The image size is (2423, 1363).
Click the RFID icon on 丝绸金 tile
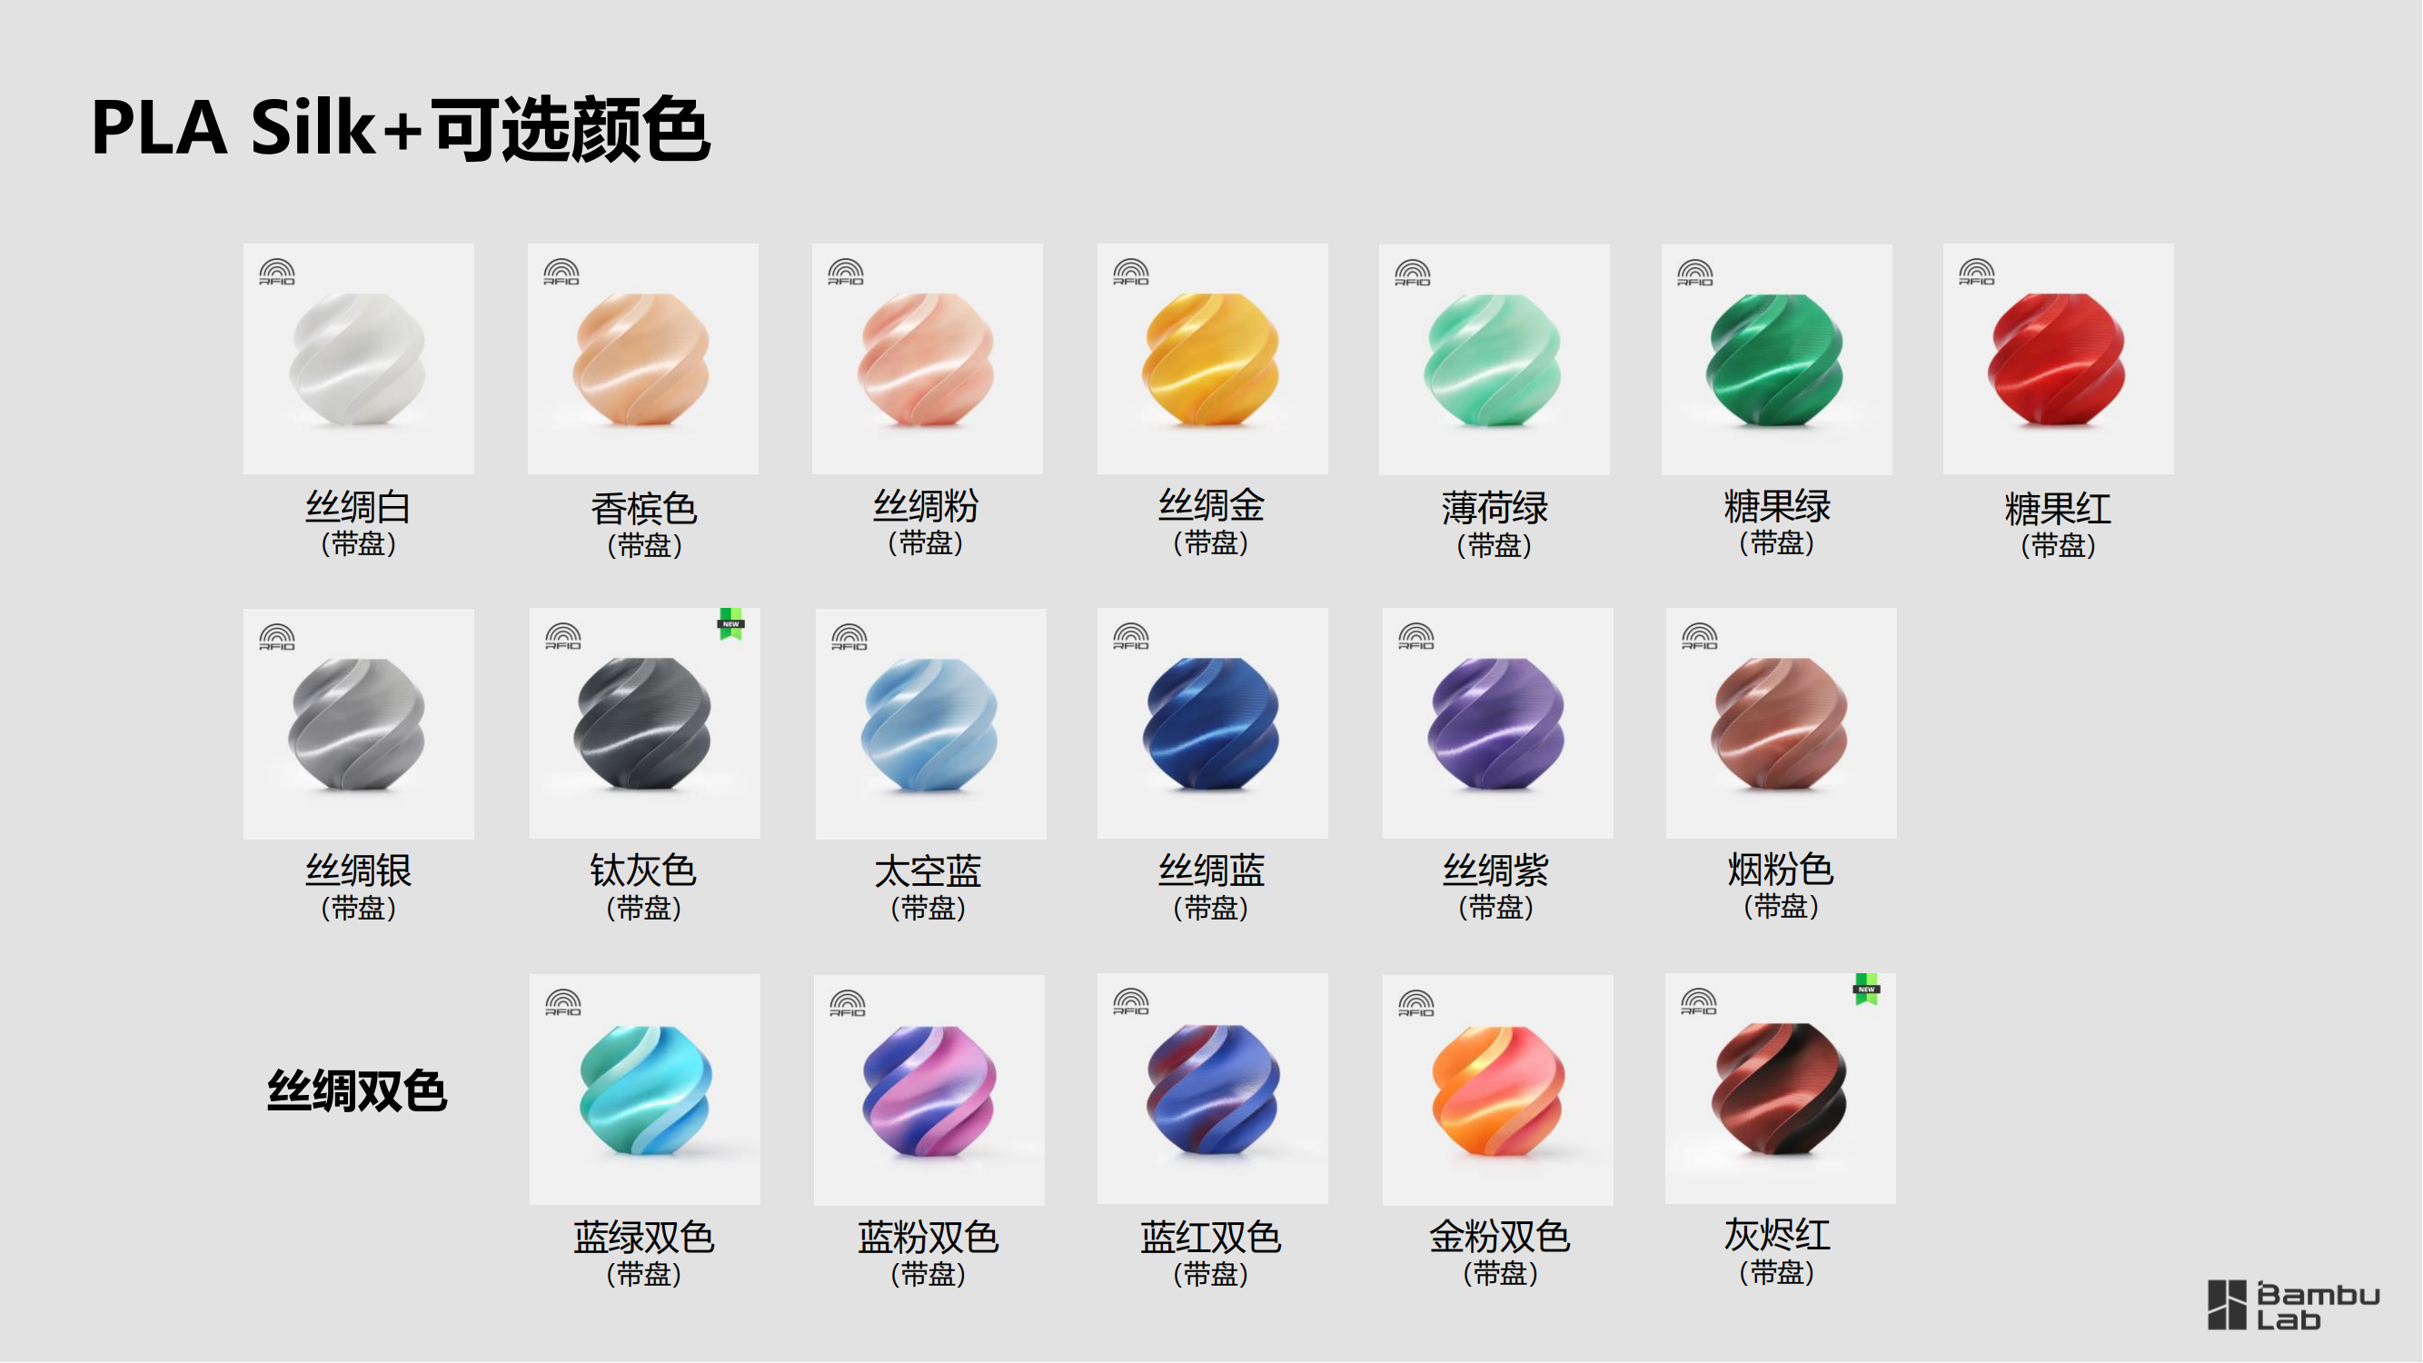click(1130, 273)
